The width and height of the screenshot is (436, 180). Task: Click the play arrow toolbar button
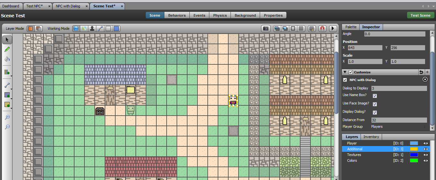(333, 29)
